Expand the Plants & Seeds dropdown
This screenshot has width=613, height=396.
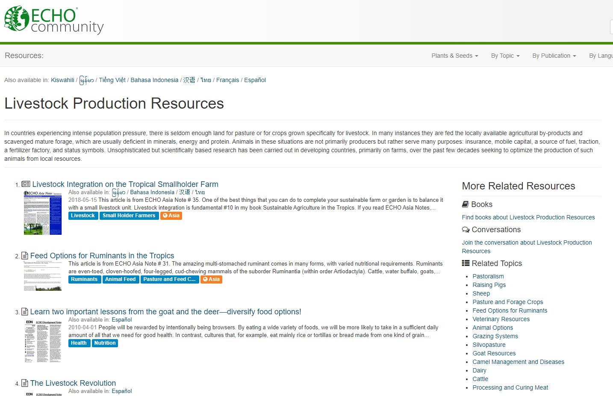(454, 56)
